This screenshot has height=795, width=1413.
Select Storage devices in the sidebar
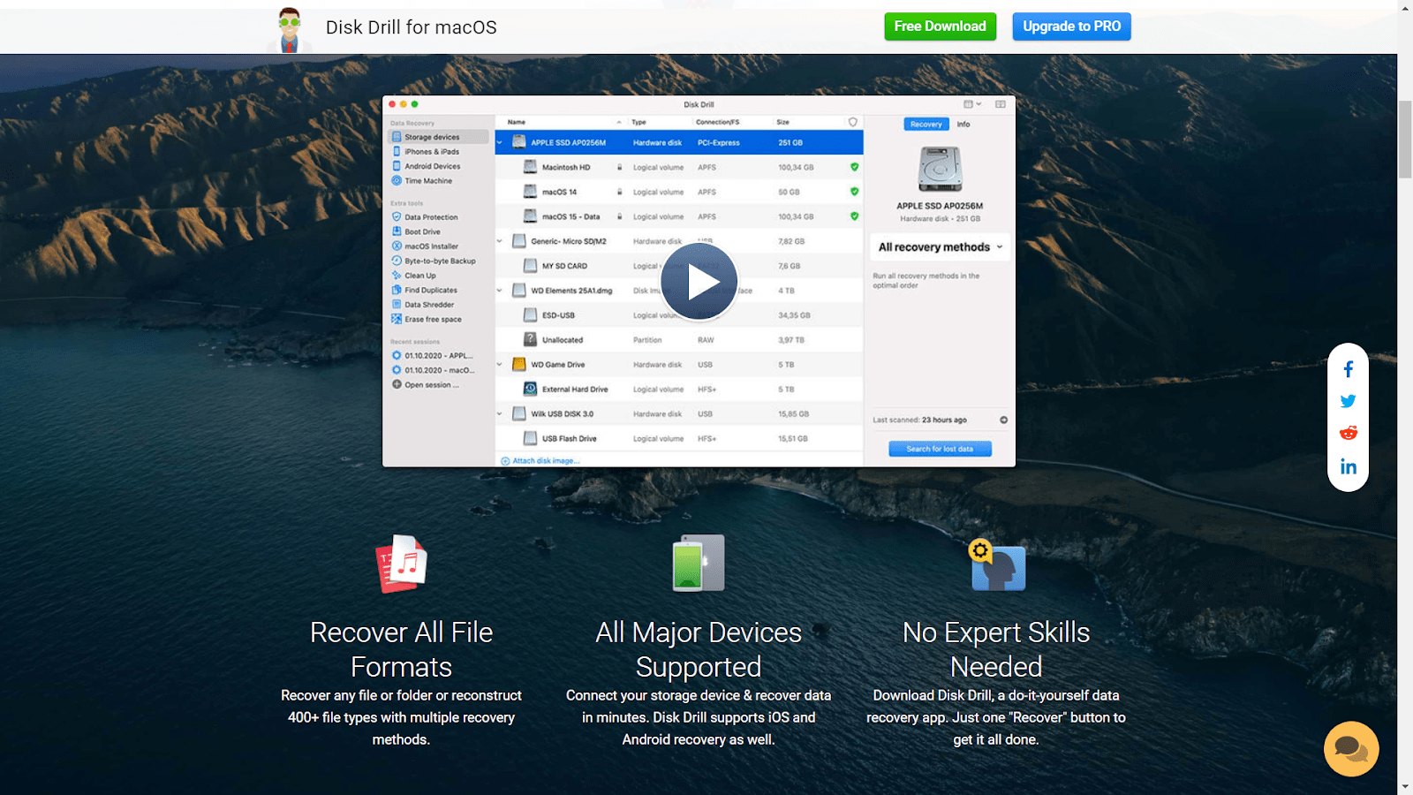coord(438,137)
